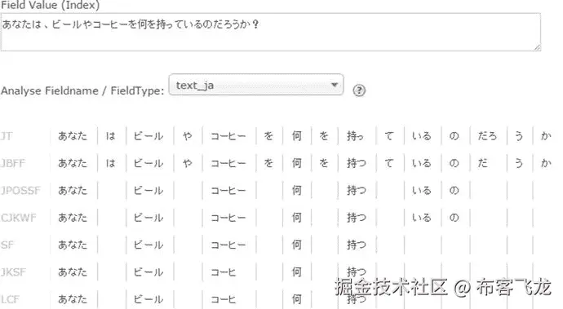This screenshot has height=309, width=563.
Task: Select 何 token in SF row
Action: coord(296,245)
